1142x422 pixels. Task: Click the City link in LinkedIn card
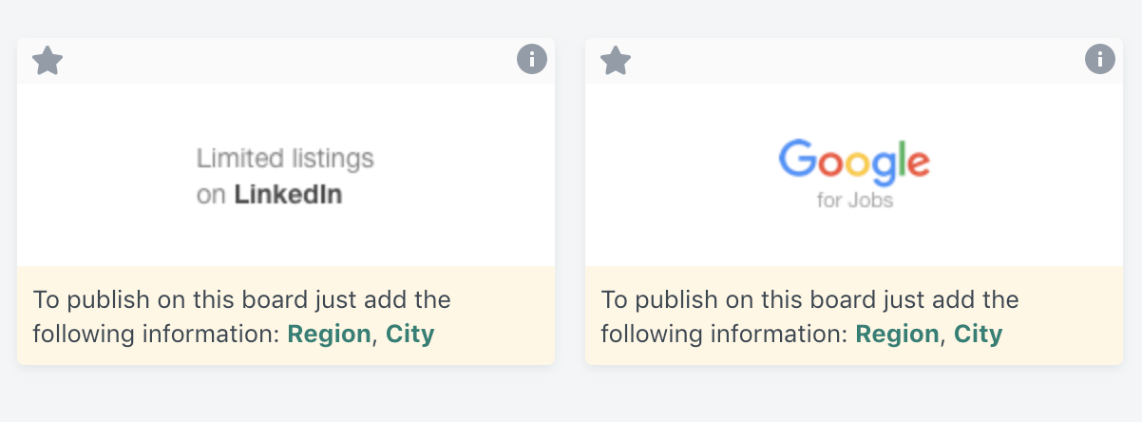click(409, 335)
